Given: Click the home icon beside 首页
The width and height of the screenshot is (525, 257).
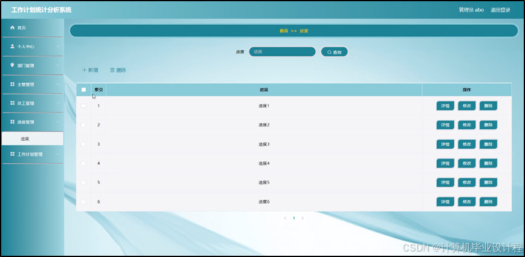Looking at the screenshot, I should click(13, 27).
